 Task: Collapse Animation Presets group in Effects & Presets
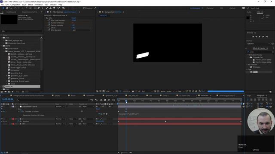click(x=247, y=55)
